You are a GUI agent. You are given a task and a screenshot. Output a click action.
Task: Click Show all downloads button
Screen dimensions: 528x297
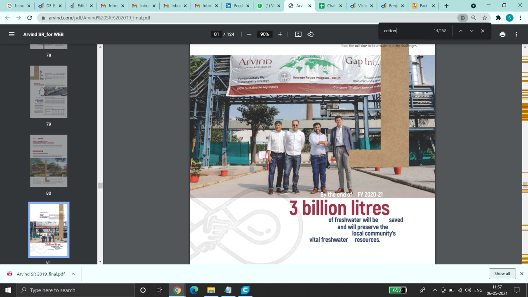pyautogui.click(x=502, y=273)
